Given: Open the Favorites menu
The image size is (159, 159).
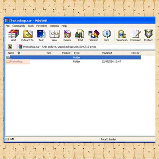Looking at the screenshot, I should (x=42, y=26).
